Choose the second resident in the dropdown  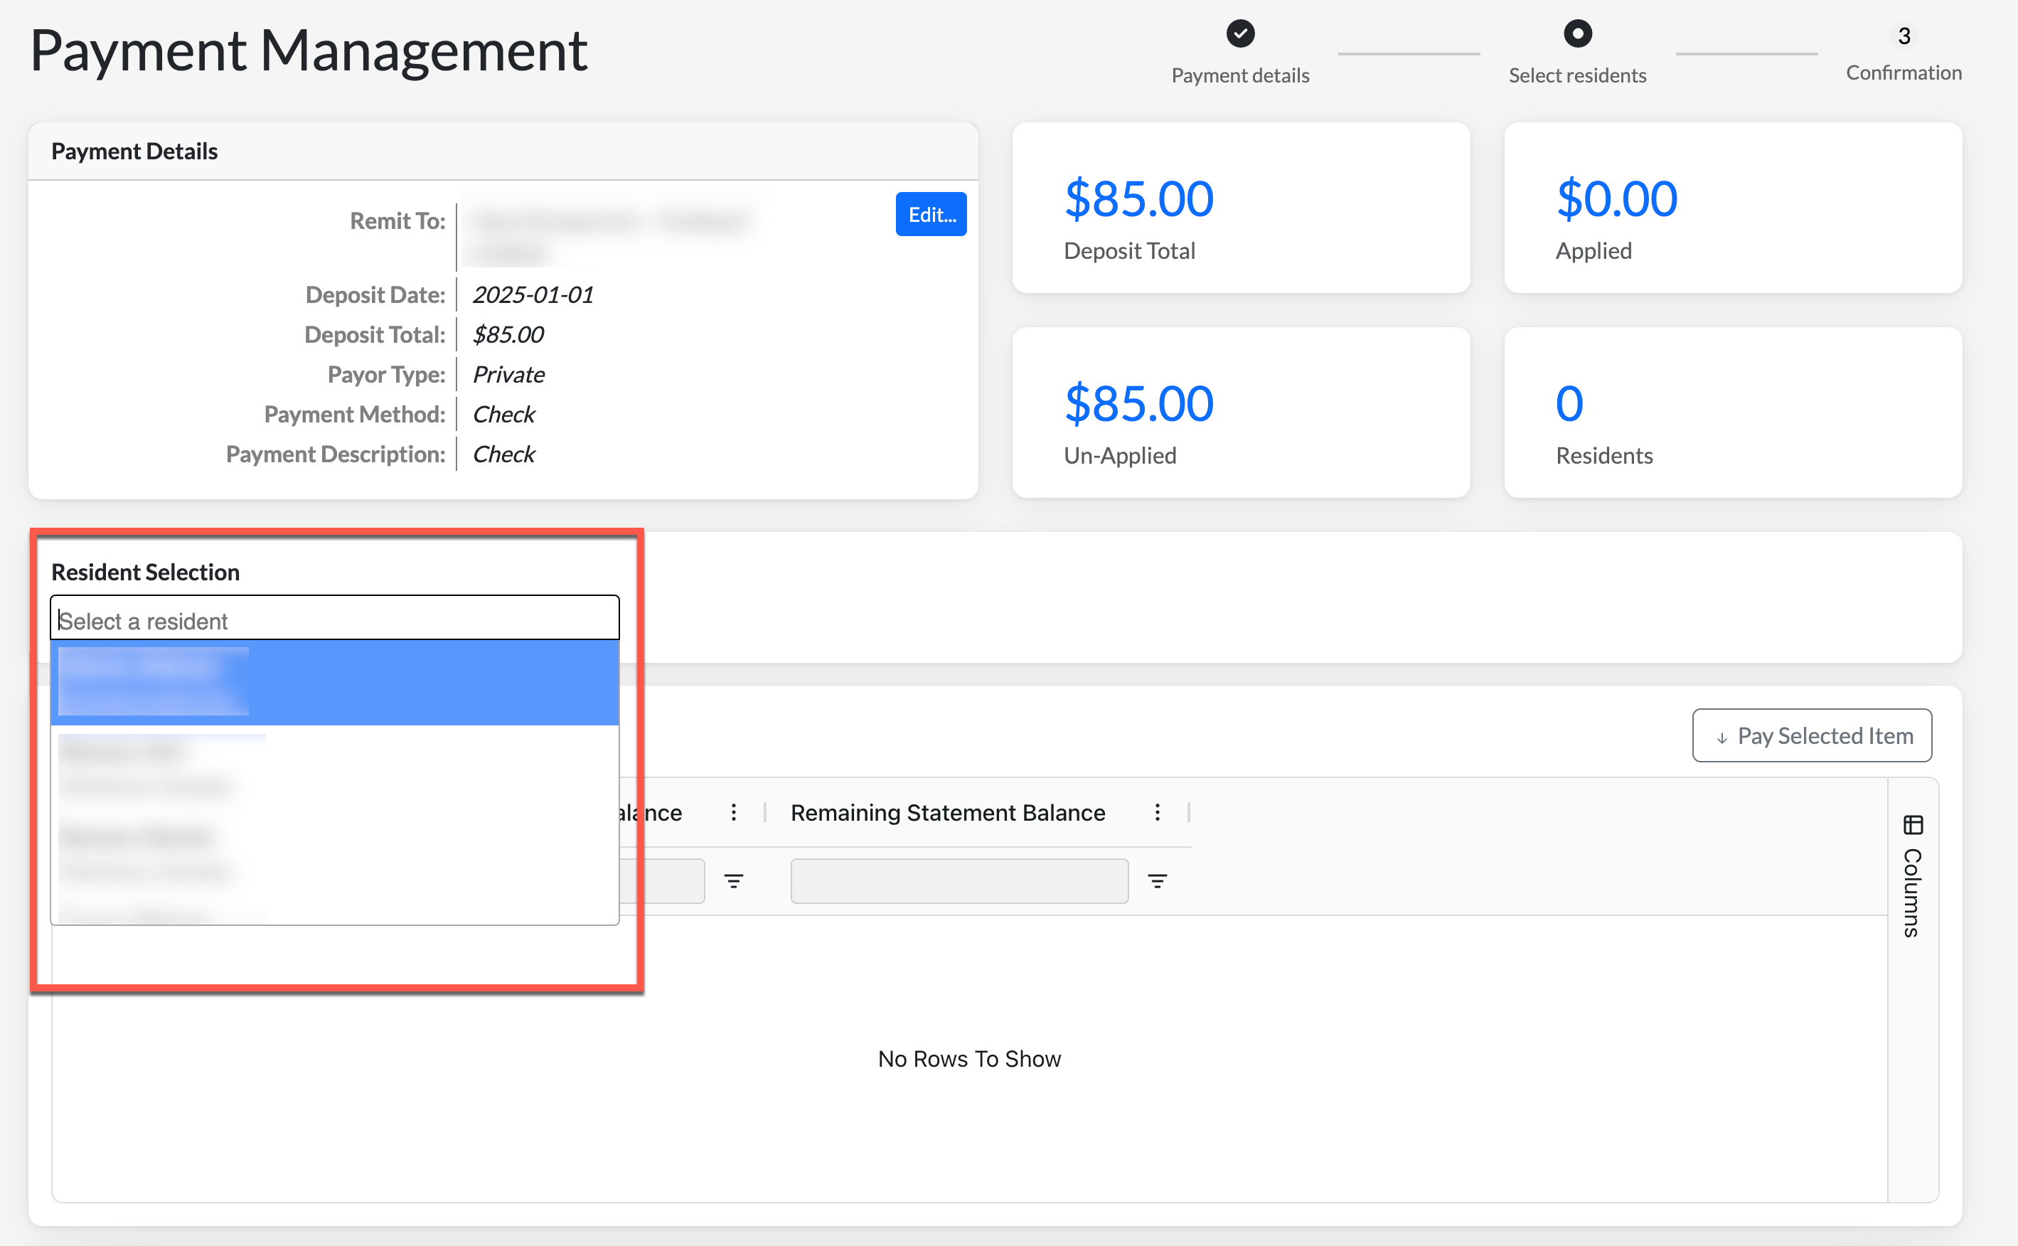[x=334, y=768]
